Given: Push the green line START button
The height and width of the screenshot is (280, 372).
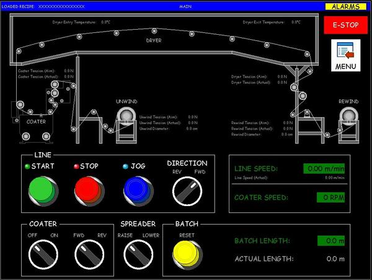Looking at the screenshot, I should coord(43,191).
